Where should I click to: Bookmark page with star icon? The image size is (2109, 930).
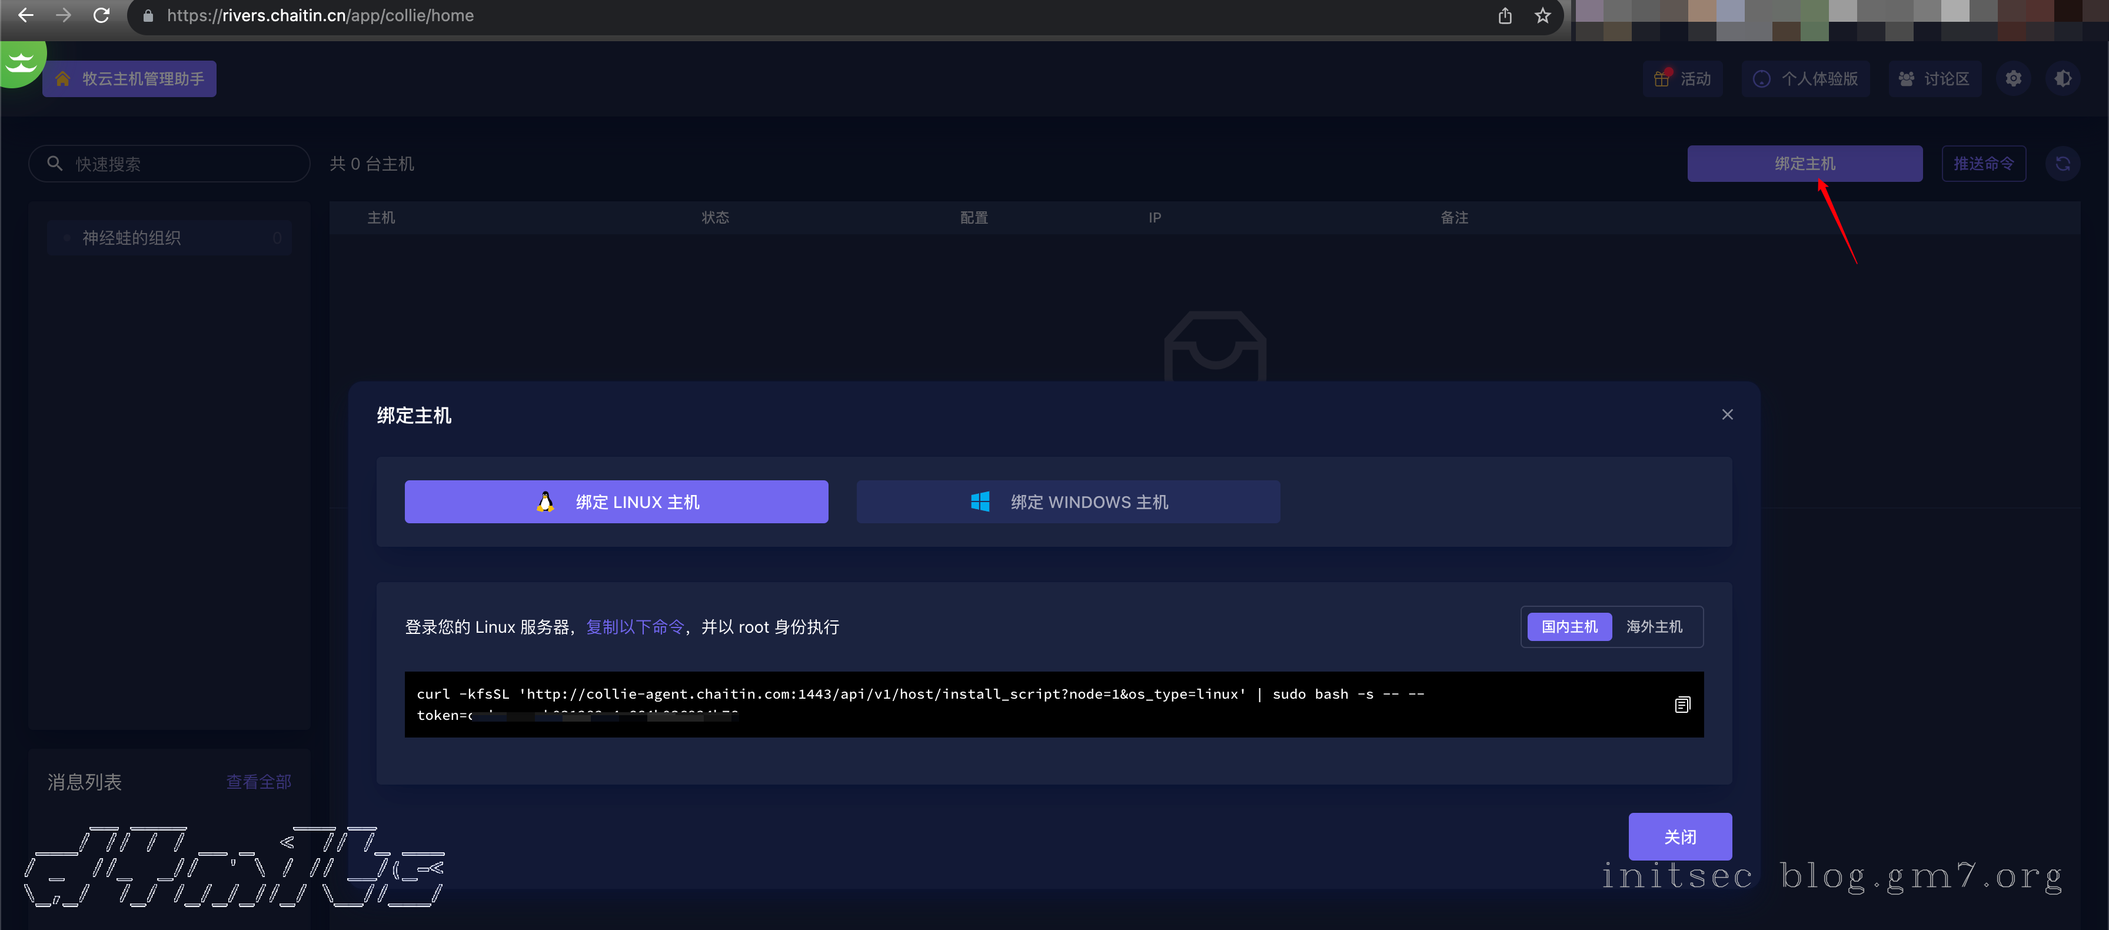click(1542, 15)
